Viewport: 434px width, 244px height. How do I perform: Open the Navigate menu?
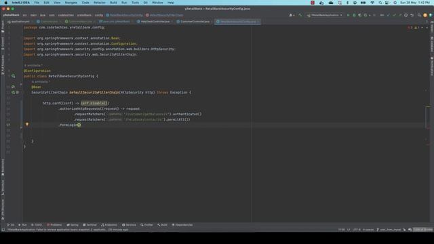click(x=71, y=3)
